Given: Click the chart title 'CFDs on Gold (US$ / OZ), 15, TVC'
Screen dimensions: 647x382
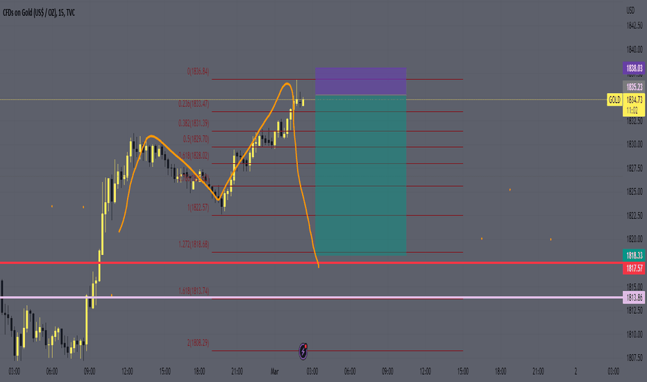Looking at the screenshot, I should pos(39,13).
